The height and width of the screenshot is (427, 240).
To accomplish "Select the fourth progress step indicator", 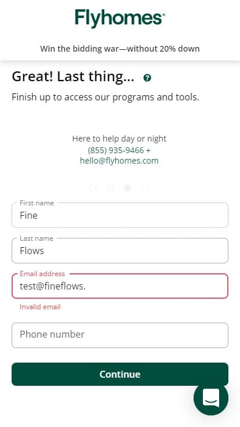I will coord(145,187).
